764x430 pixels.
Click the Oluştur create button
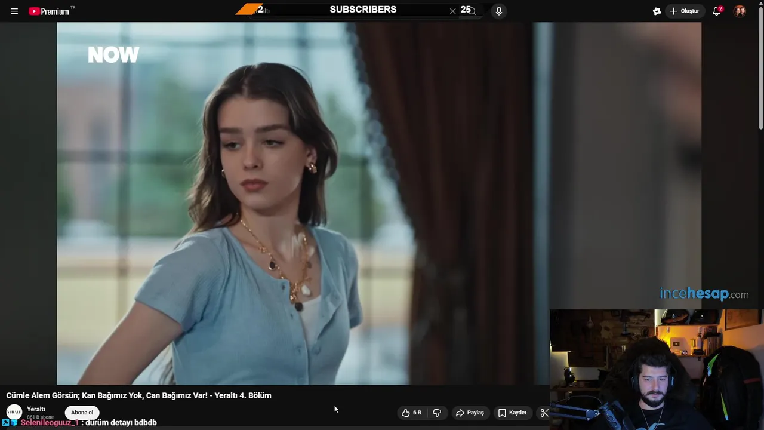point(684,11)
